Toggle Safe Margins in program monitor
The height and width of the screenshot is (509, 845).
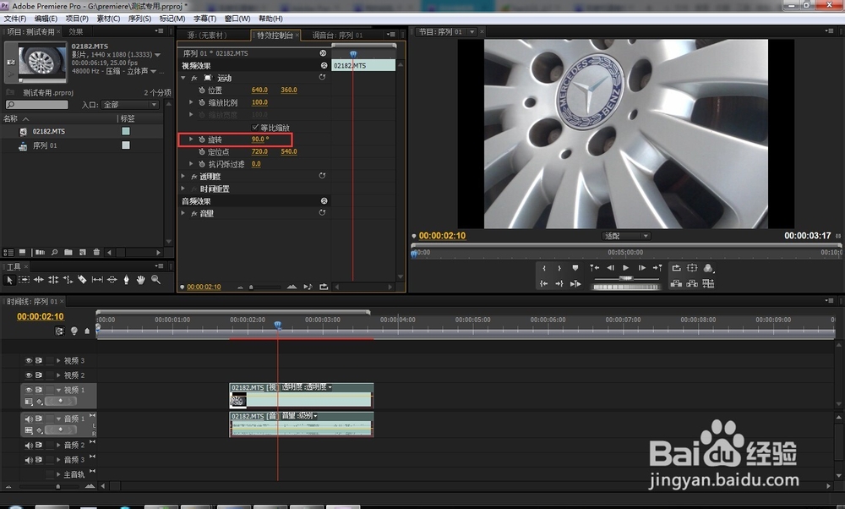pyautogui.click(x=693, y=268)
